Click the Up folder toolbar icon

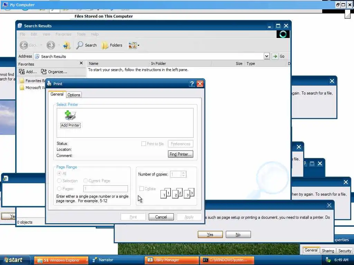tap(67, 45)
